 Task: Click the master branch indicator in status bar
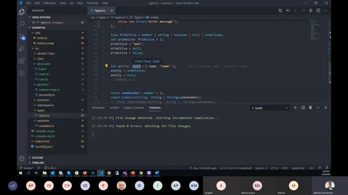[x=26, y=168]
